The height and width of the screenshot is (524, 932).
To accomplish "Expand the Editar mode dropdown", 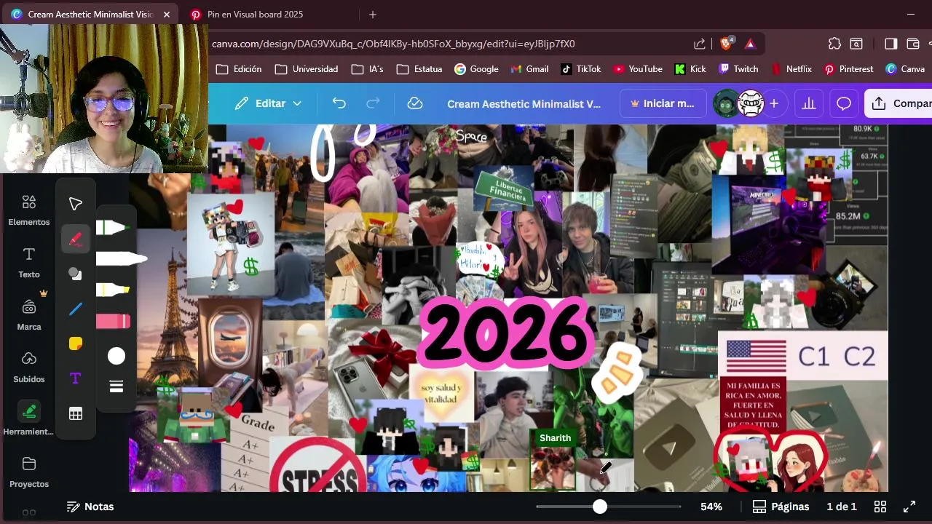I will point(268,103).
